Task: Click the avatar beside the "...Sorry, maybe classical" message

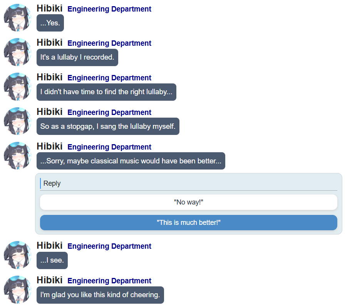Action: pos(18,156)
